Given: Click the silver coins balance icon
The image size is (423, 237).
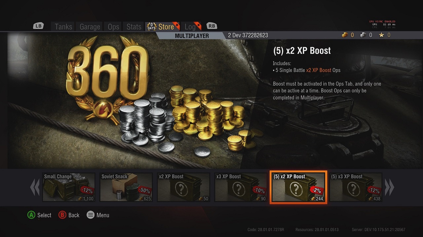Looking at the screenshot, I should [x=363, y=35].
